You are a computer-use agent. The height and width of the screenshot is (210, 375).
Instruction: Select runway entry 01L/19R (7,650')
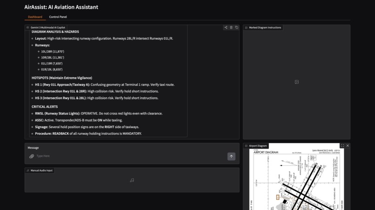tap(52, 64)
